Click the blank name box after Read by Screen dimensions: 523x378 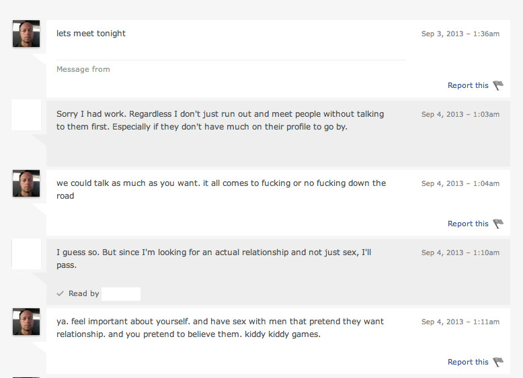(x=121, y=293)
